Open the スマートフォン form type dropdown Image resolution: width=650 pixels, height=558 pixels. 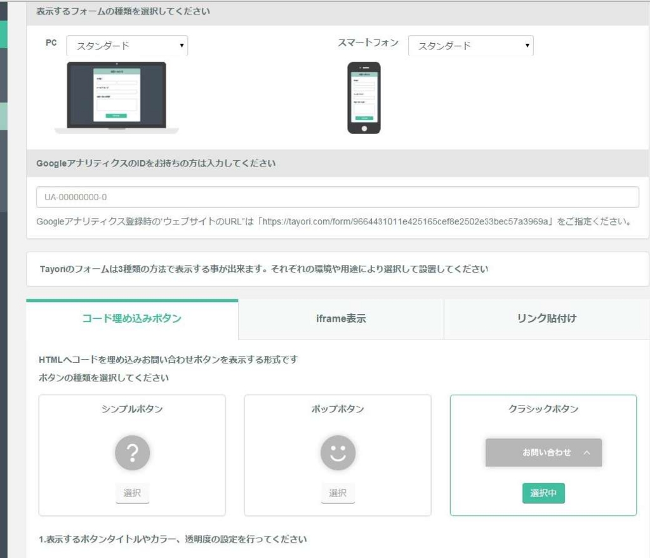470,46
